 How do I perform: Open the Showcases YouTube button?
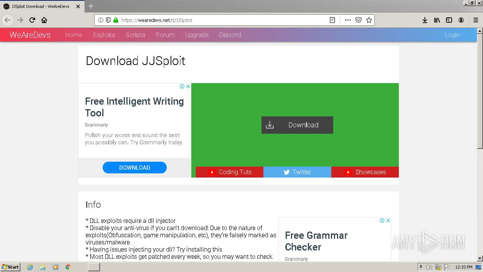[365, 172]
